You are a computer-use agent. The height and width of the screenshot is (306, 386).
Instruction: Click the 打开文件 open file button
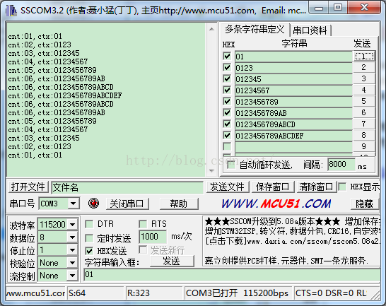click(28, 187)
